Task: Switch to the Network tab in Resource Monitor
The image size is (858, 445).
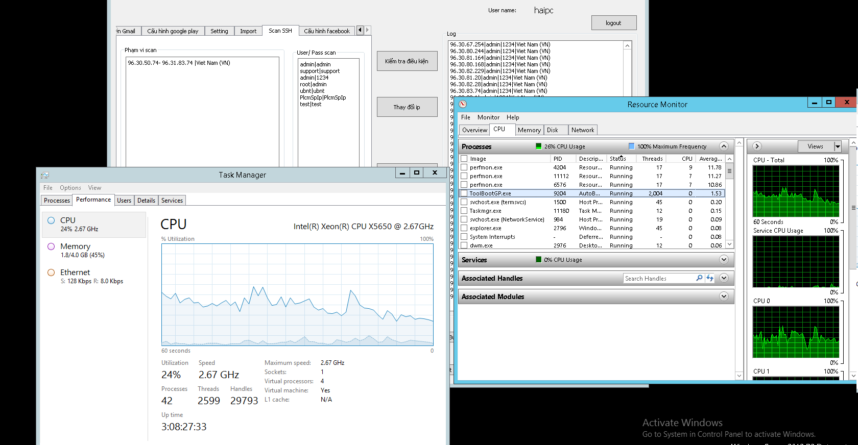Action: (582, 130)
